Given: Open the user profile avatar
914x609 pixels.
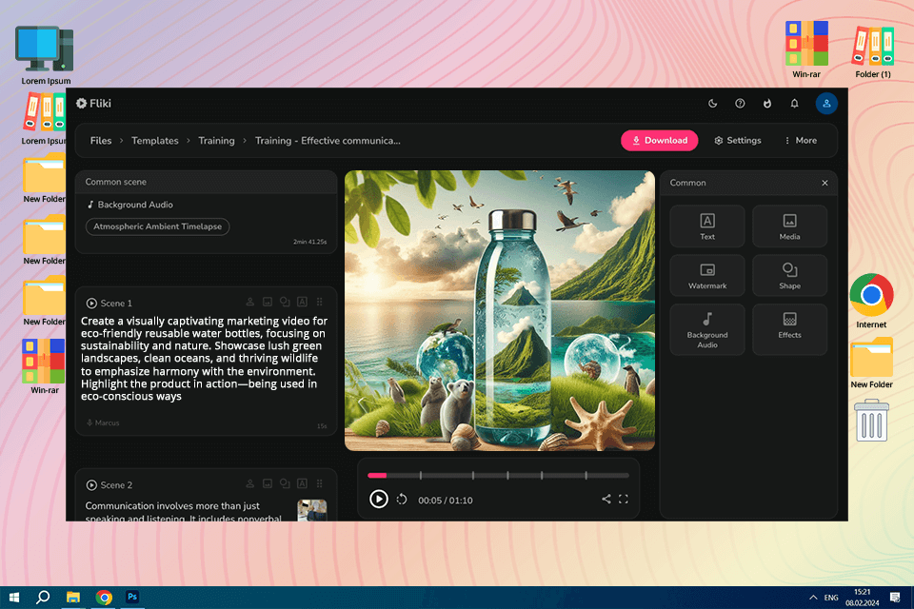Looking at the screenshot, I should pos(826,103).
